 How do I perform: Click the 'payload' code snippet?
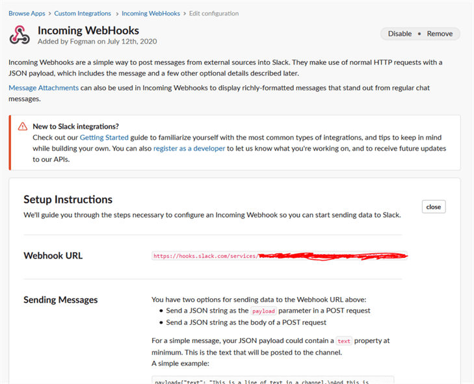pos(263,311)
